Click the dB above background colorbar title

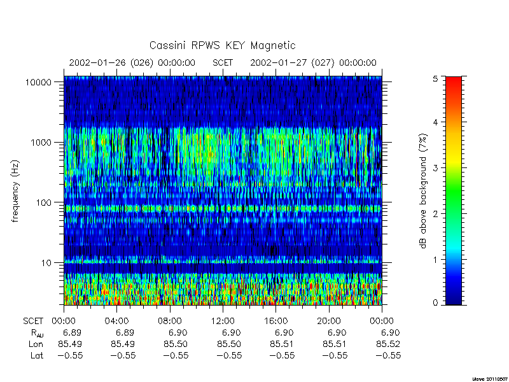(x=423, y=191)
